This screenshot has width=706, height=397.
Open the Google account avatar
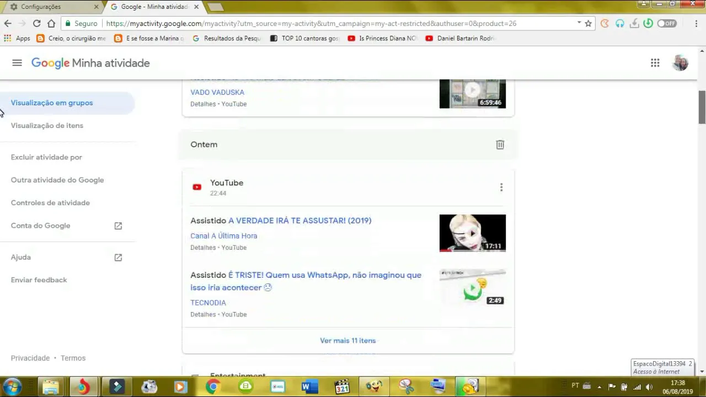pos(680,63)
